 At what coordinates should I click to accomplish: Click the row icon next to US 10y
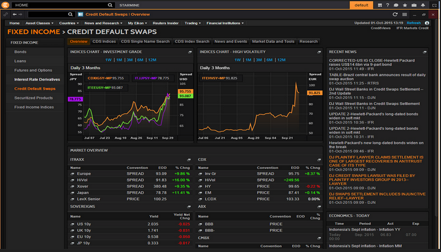[x=72, y=224]
